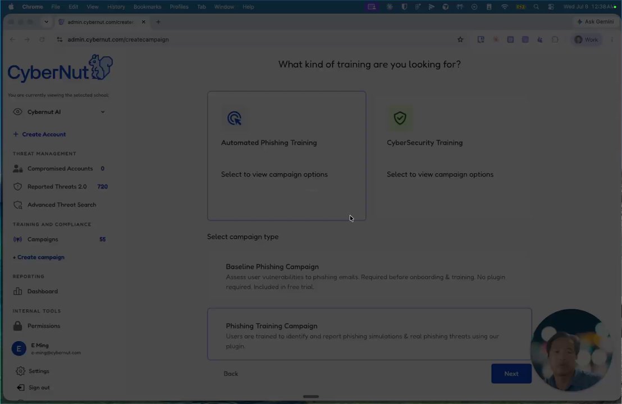Click the Permissions lock icon
622x404 pixels.
click(x=17, y=326)
